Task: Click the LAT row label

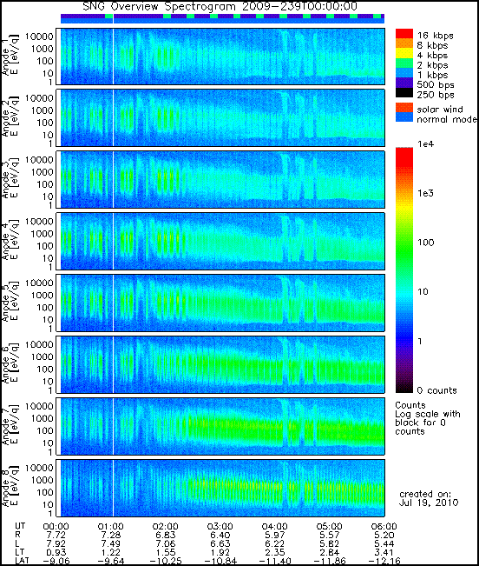Action: pyautogui.click(x=22, y=562)
